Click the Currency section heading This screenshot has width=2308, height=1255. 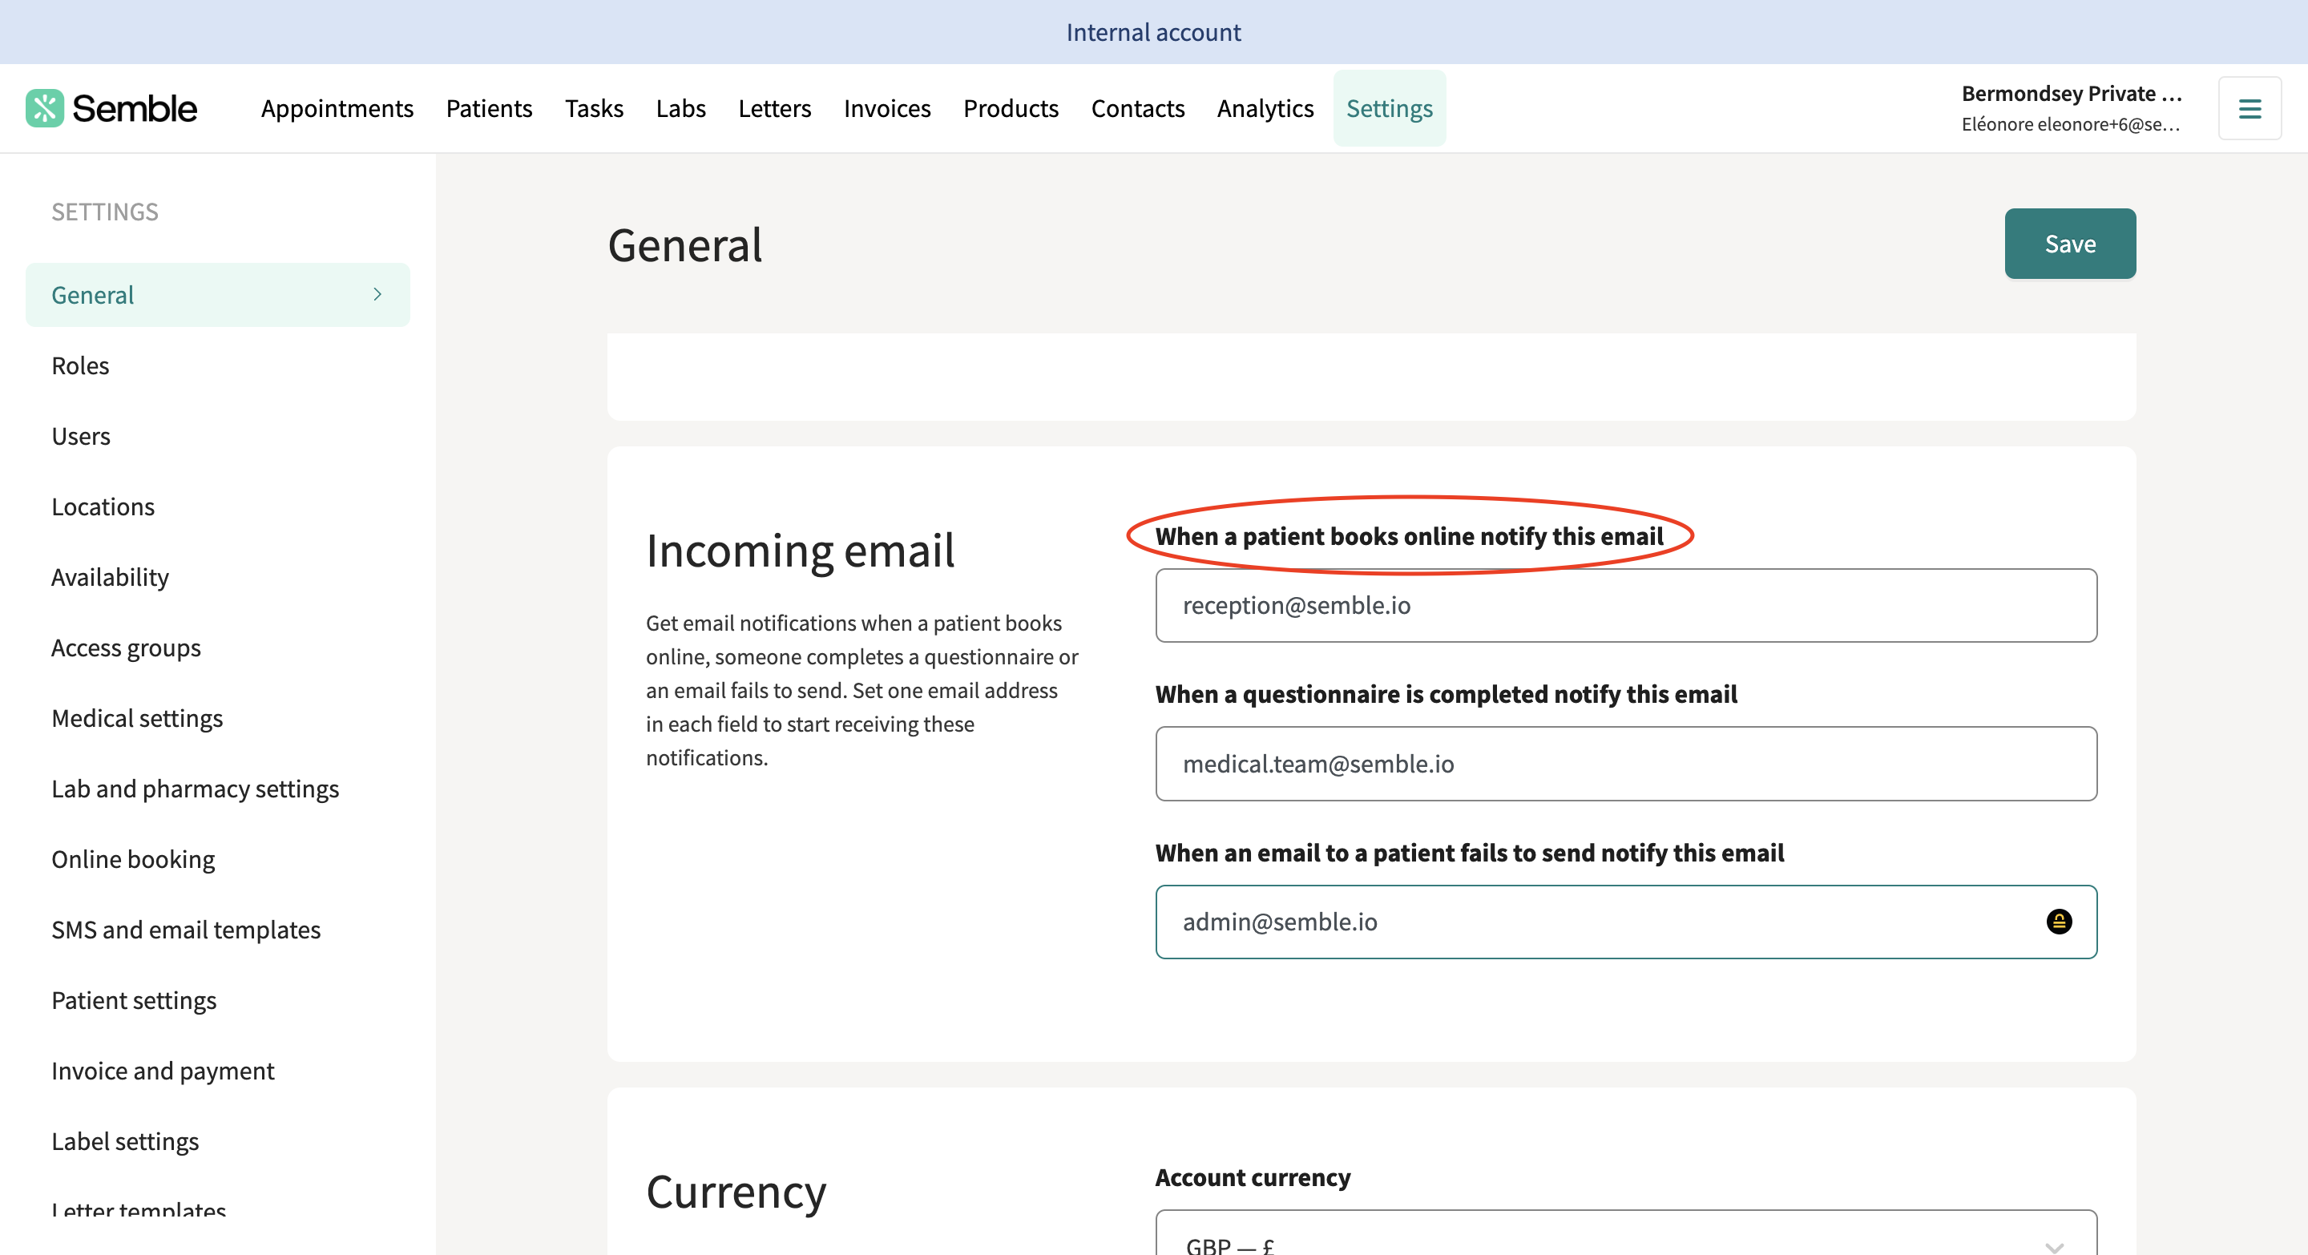(x=736, y=1192)
